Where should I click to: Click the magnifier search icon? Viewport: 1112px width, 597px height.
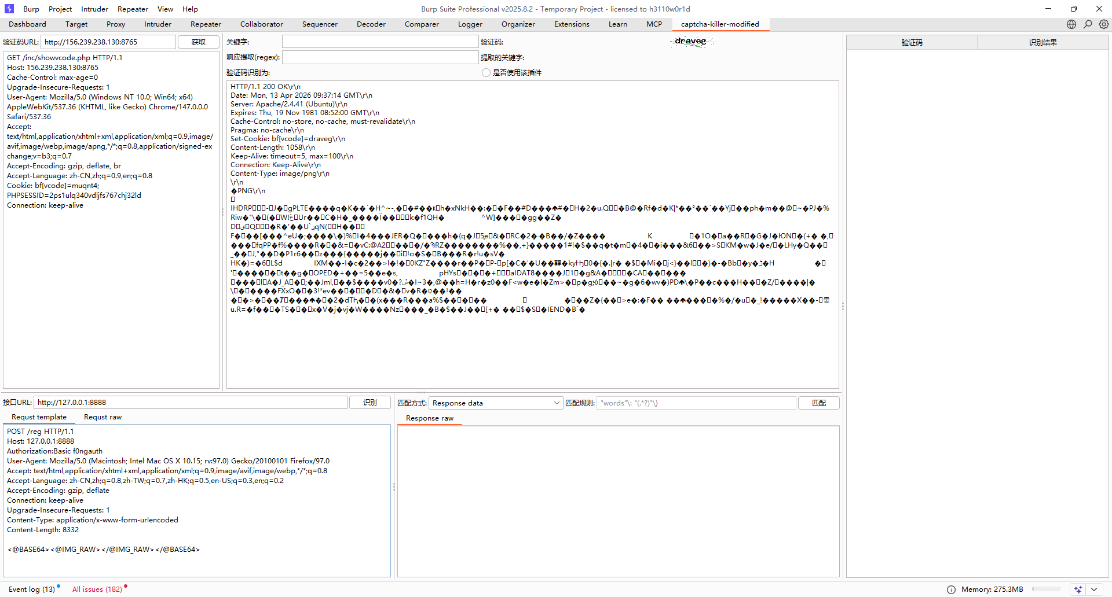(x=1088, y=24)
